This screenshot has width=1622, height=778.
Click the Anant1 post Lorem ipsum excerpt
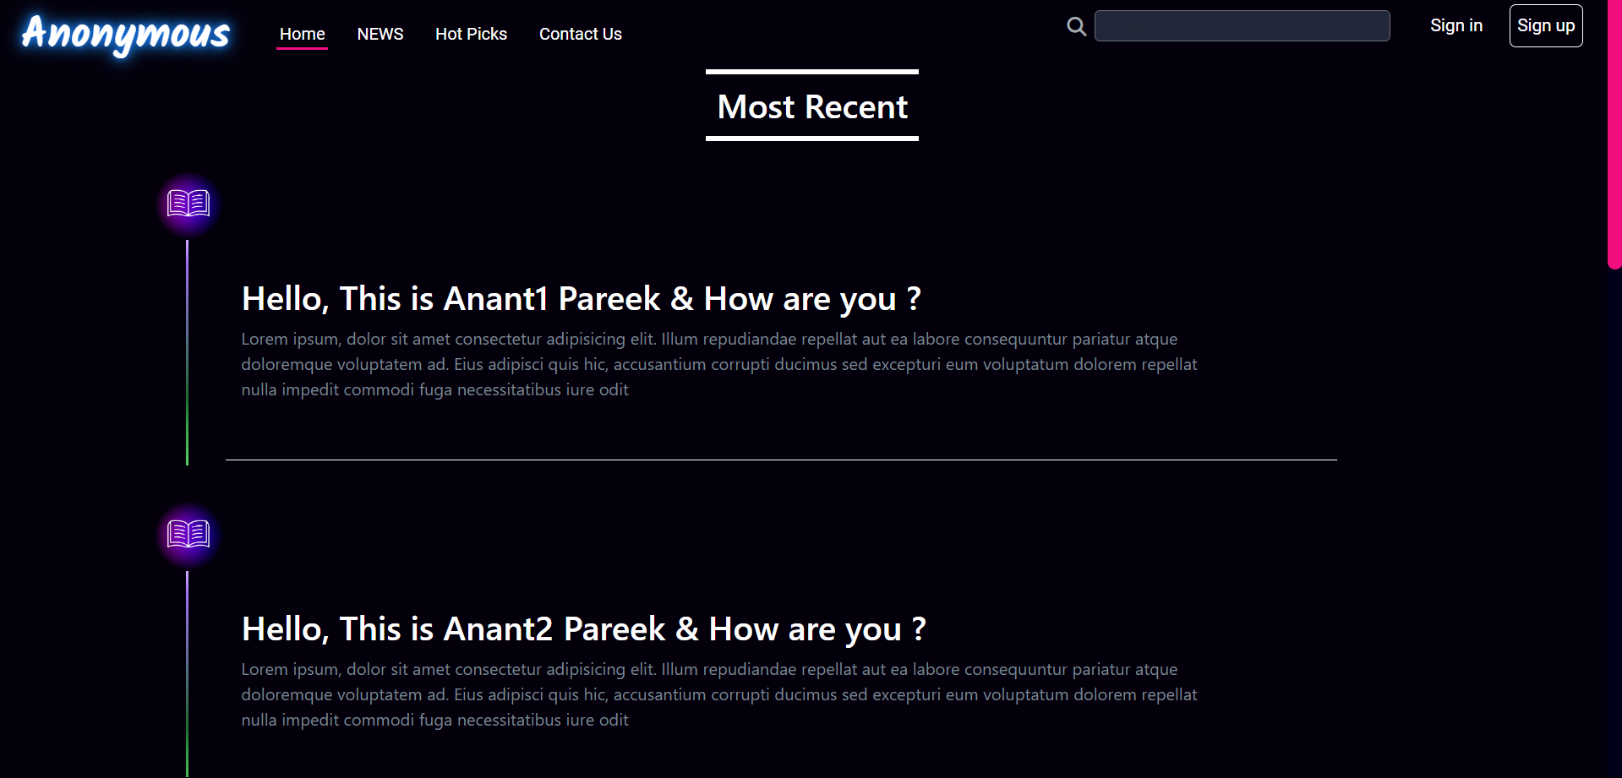click(x=718, y=364)
